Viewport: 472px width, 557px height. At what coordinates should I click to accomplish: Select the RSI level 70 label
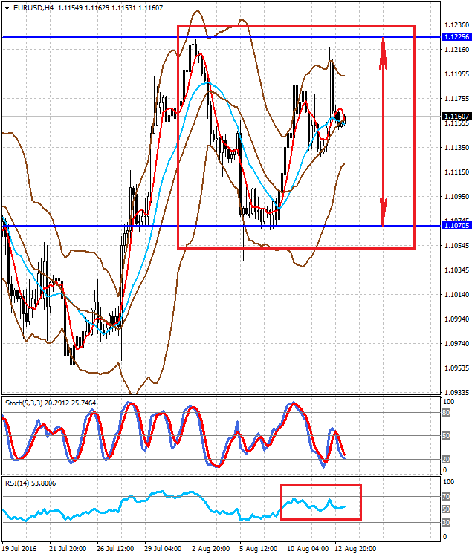click(446, 497)
